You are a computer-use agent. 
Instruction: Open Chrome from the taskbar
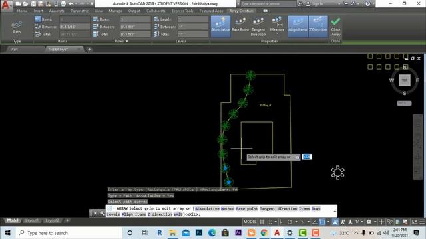point(264,233)
